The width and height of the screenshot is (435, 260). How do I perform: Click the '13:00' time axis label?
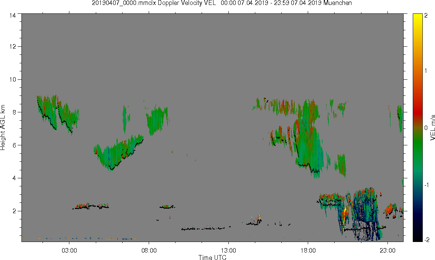[x=228, y=250]
